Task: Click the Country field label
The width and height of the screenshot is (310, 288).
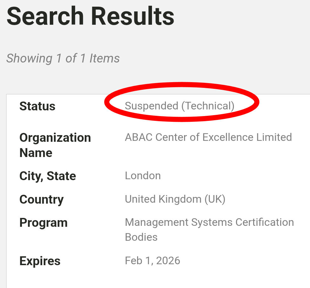Action: [x=42, y=200]
